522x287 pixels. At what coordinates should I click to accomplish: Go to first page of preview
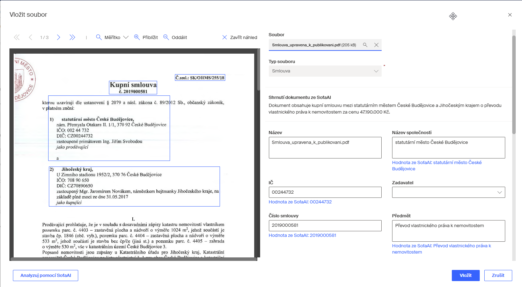[17, 37]
